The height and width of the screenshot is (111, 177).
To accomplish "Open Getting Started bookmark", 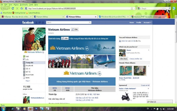I will click(x=19, y=13).
